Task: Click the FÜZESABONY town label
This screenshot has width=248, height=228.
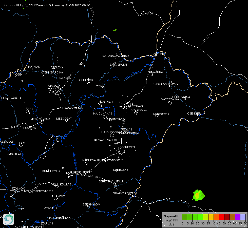Action: pyautogui.click(x=27, y=128)
